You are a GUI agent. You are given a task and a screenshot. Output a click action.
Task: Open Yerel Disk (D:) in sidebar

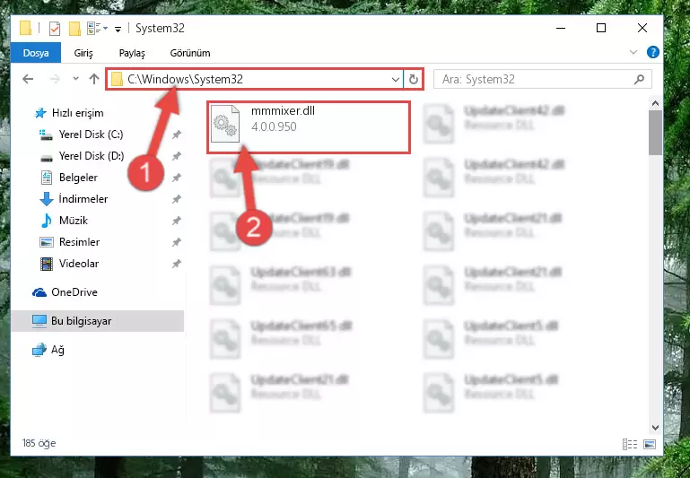click(x=82, y=156)
